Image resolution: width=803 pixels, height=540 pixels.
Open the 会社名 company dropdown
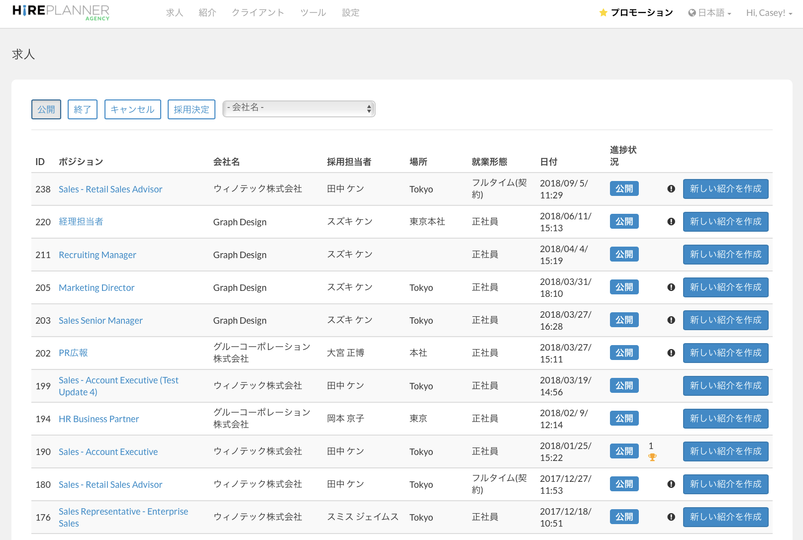point(299,108)
